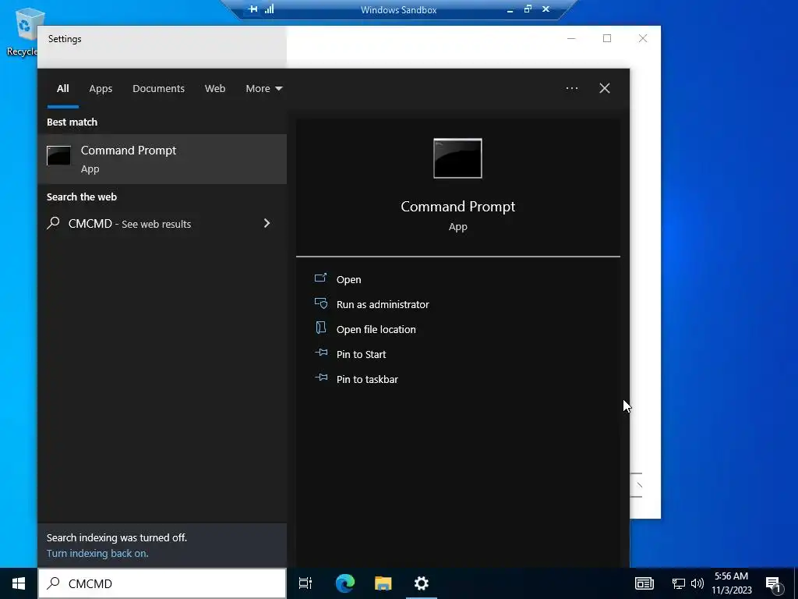Click the News and interests tray icon

point(644,583)
